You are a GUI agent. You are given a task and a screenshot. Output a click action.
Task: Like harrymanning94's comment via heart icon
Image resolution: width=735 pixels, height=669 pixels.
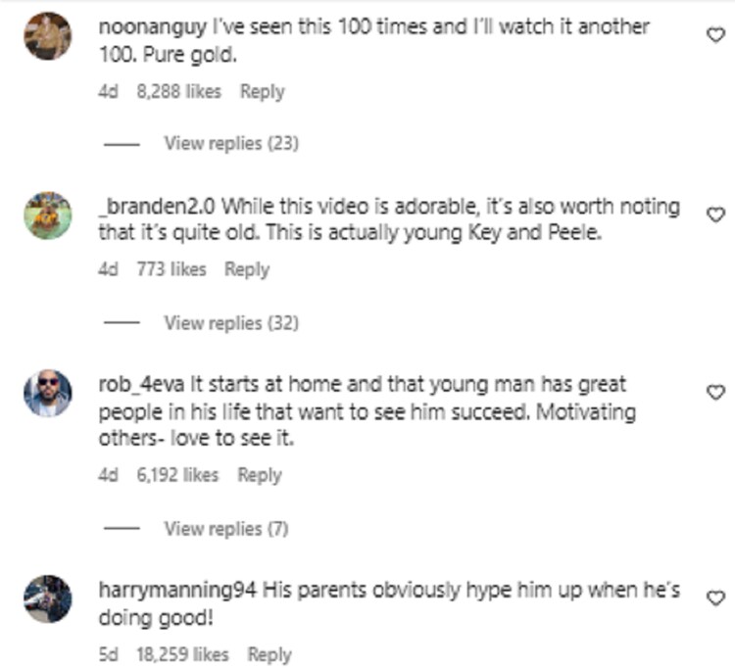tap(714, 597)
